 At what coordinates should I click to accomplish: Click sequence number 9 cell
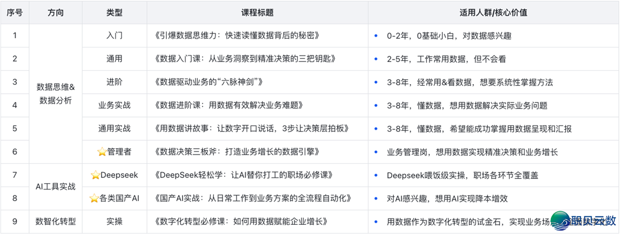[15, 222]
